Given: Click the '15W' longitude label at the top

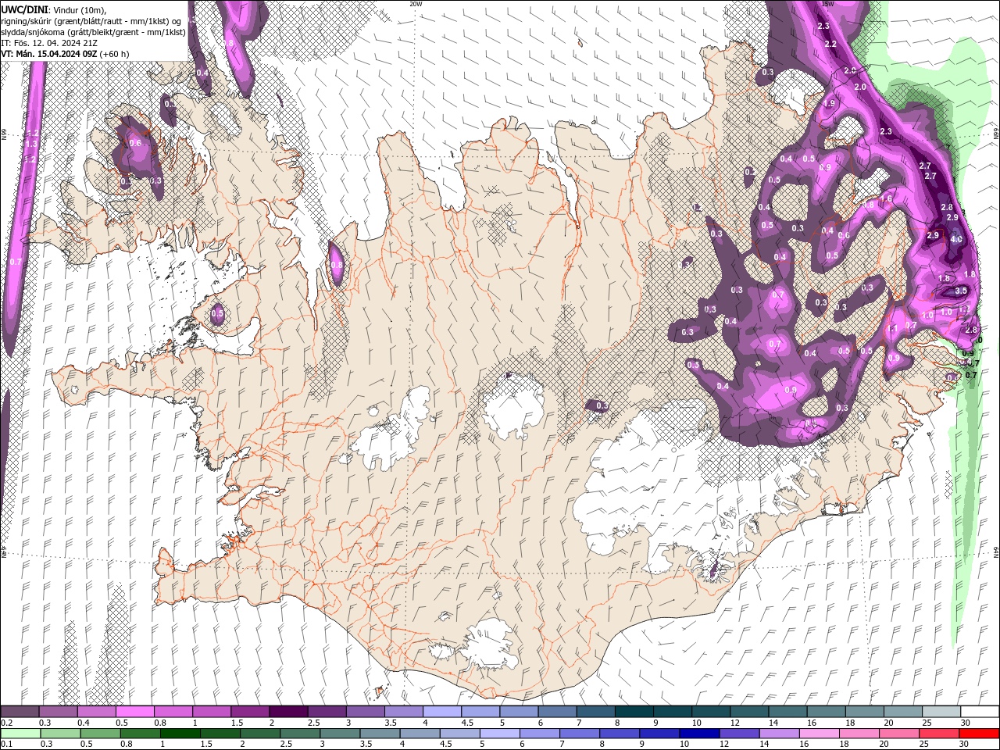Looking at the screenshot, I should coord(828,3).
